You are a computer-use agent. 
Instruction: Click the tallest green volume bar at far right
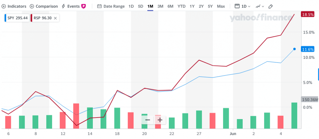tap(294, 115)
